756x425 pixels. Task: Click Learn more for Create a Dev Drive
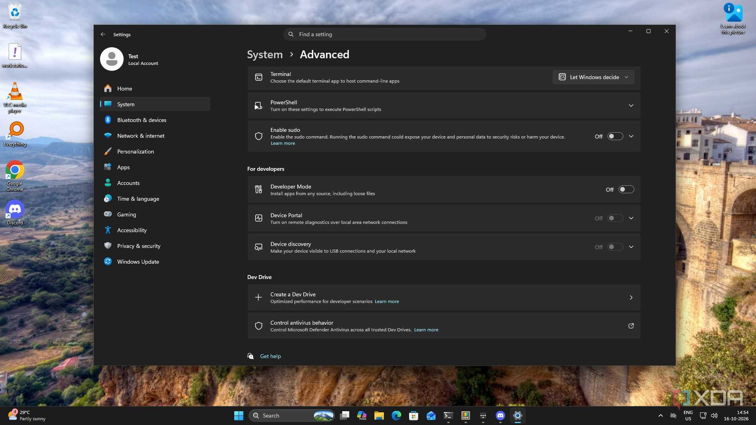tap(387, 301)
